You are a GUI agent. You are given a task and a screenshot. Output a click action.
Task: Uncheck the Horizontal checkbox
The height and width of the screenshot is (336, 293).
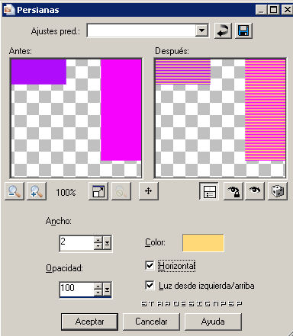tap(150, 266)
